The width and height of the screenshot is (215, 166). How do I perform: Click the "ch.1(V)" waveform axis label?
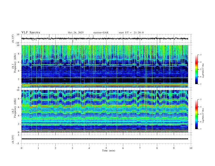tap(13, 39)
